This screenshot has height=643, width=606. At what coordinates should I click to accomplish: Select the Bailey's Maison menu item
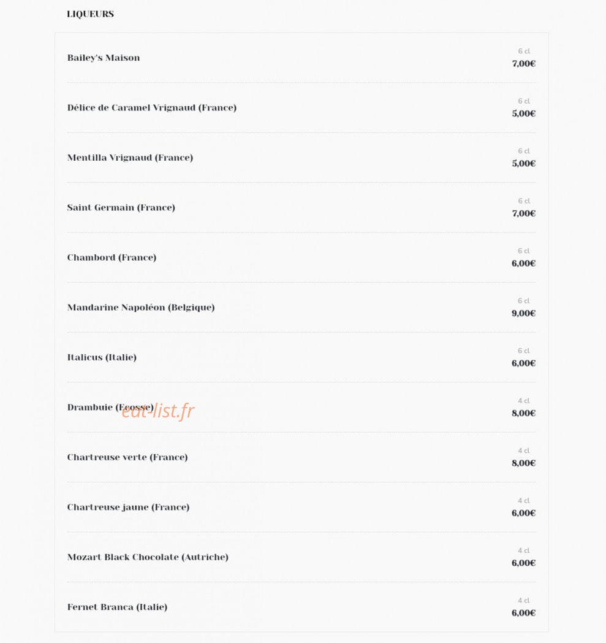click(104, 58)
